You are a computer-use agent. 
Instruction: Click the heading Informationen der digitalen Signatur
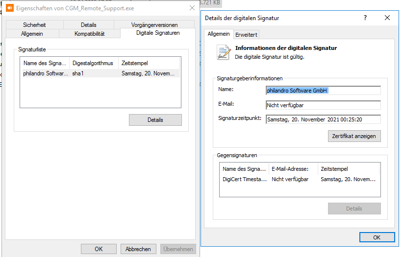[286, 48]
